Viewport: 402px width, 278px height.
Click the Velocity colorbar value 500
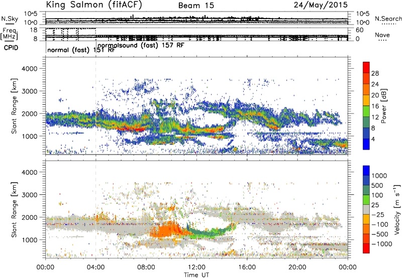click(377, 186)
